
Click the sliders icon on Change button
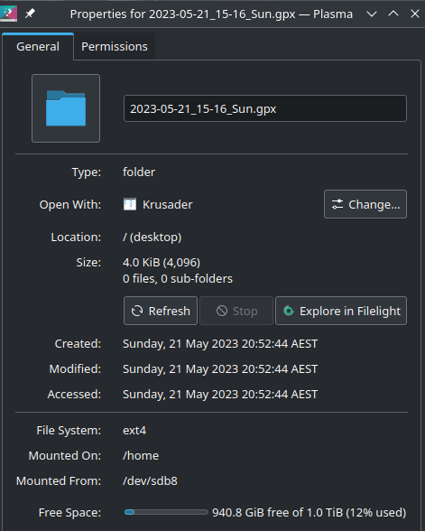tap(337, 204)
